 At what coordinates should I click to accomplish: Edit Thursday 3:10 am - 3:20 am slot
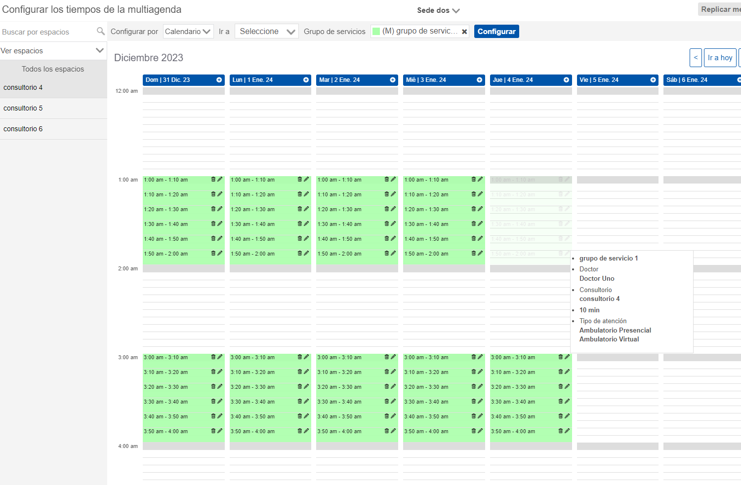567,372
